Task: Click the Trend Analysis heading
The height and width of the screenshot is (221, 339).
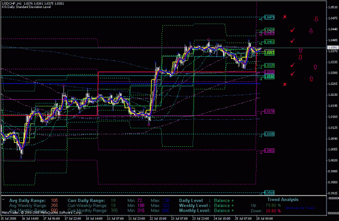Action: pyautogui.click(x=283, y=200)
